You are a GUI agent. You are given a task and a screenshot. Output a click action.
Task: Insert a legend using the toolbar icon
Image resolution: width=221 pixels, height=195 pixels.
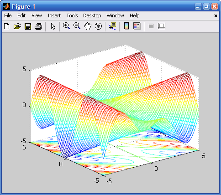[x=137, y=26]
